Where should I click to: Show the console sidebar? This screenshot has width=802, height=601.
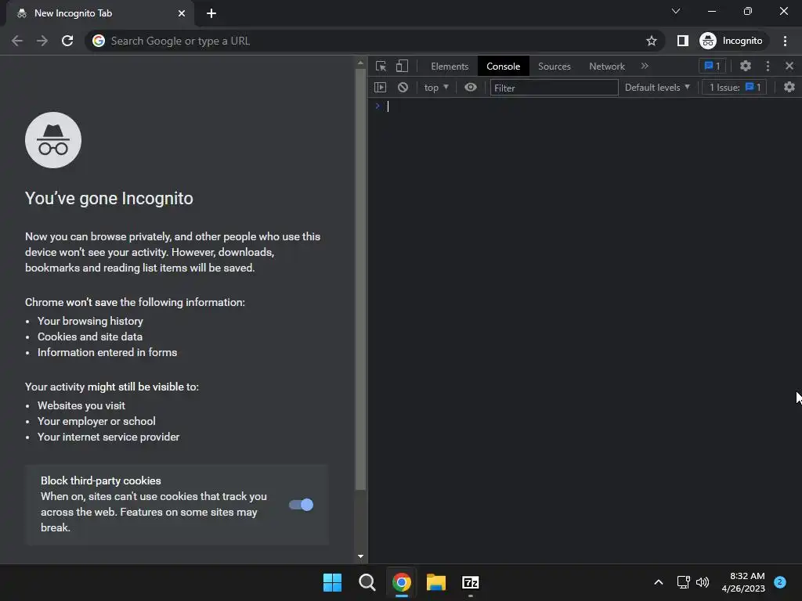pos(380,88)
